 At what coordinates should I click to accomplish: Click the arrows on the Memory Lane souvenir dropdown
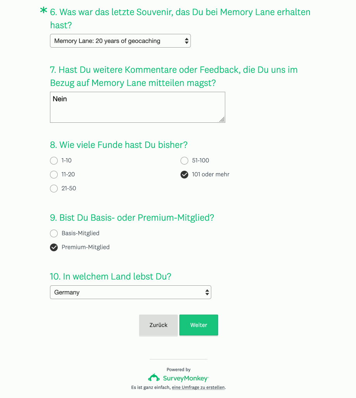pyautogui.click(x=187, y=41)
